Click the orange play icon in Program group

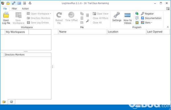[137, 22]
